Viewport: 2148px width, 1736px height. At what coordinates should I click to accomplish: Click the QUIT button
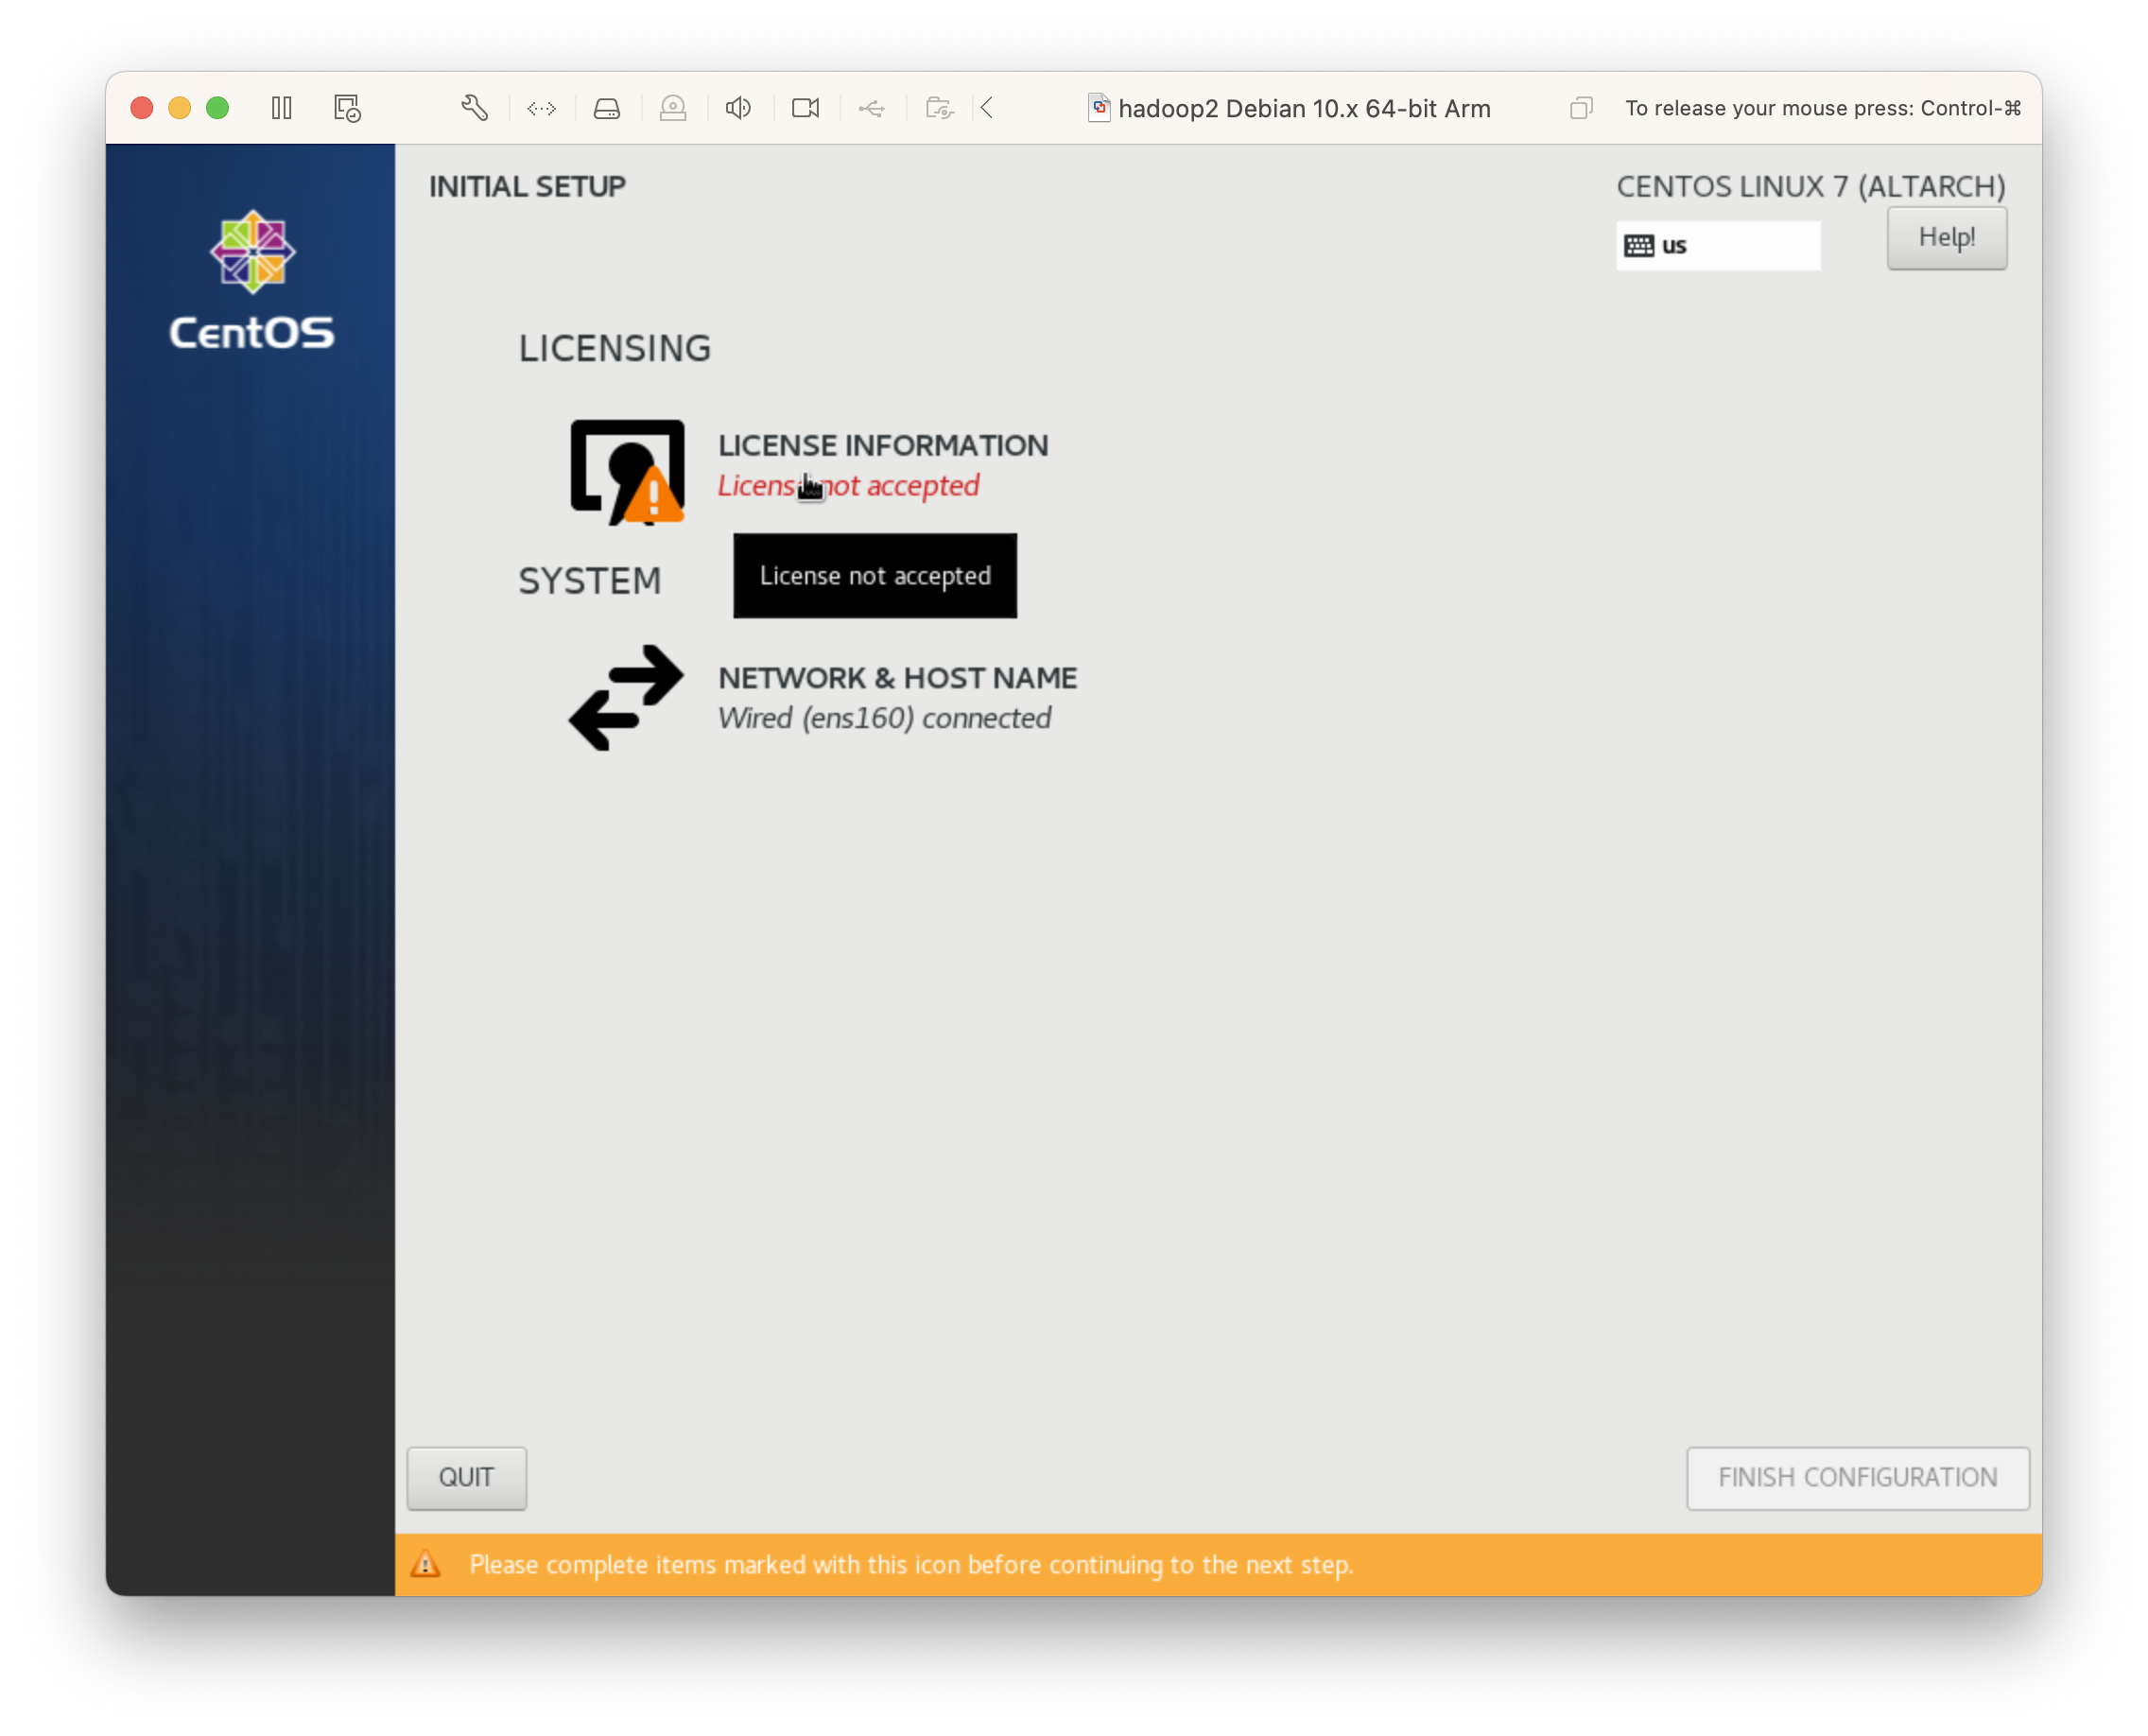coord(466,1476)
